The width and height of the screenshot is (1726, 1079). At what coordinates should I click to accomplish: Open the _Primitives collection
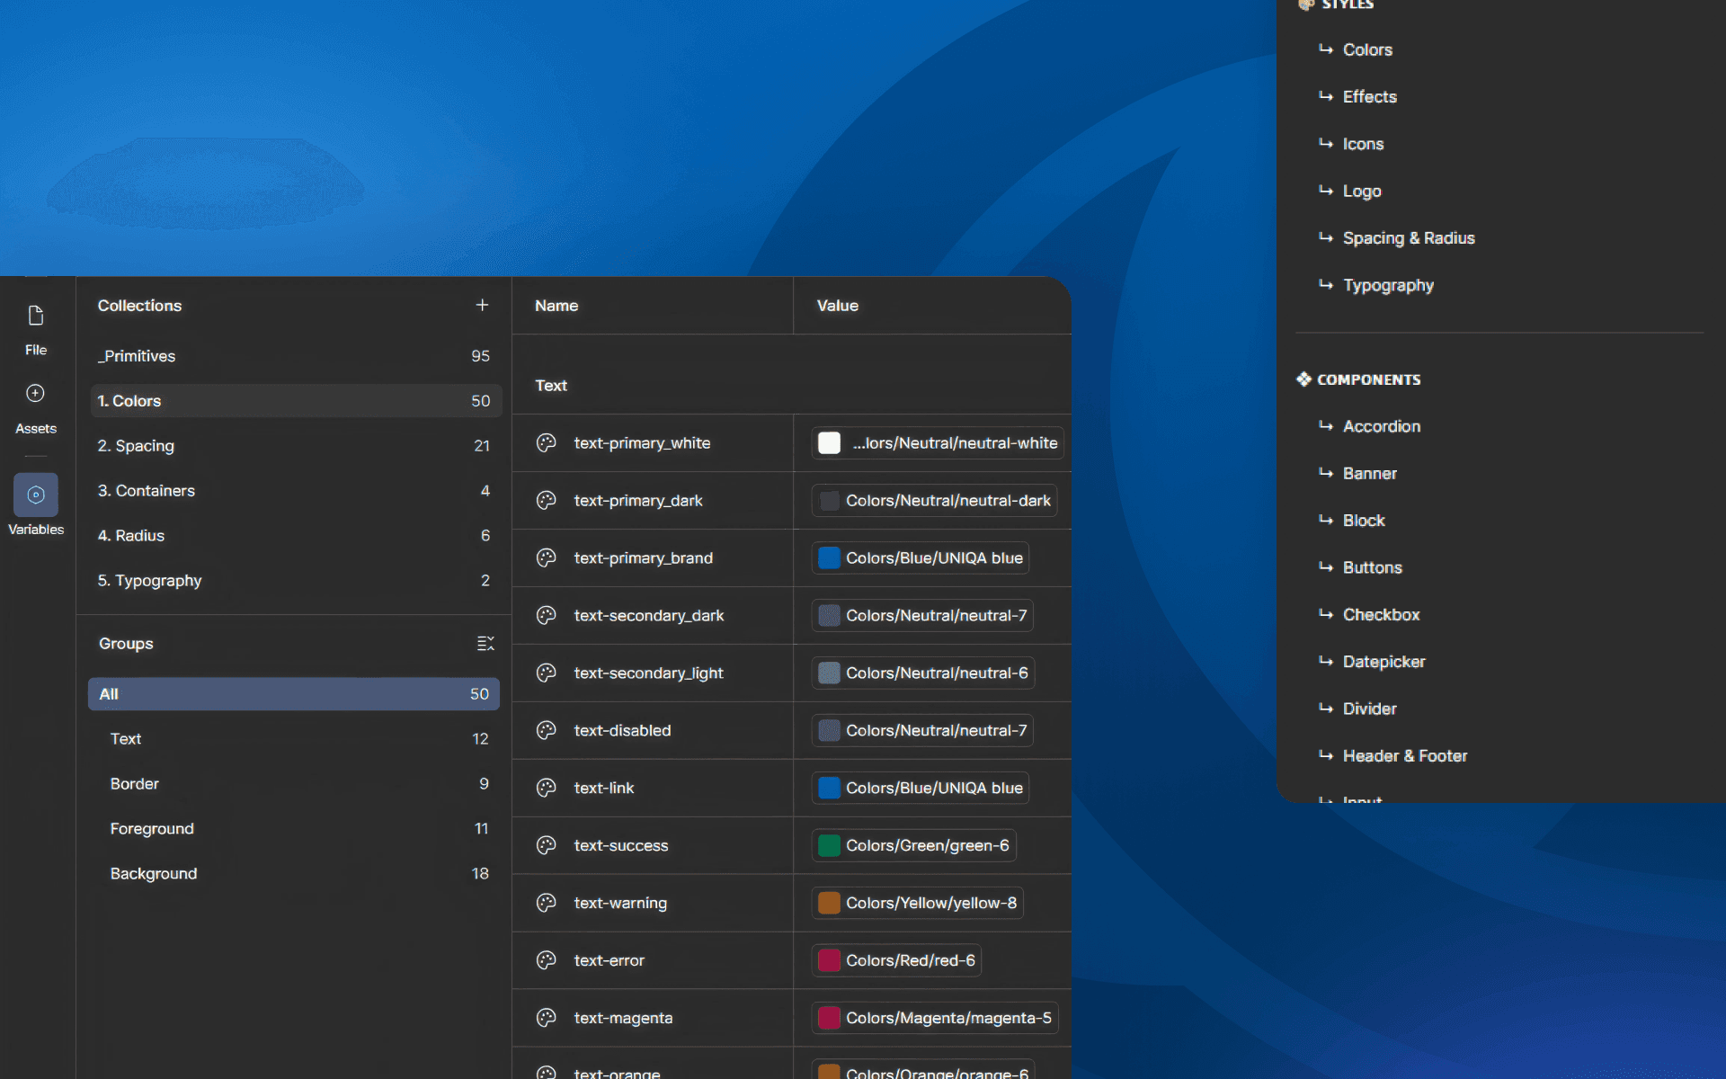[295, 356]
